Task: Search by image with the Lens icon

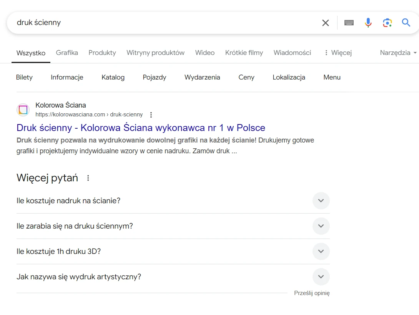Action: click(387, 23)
